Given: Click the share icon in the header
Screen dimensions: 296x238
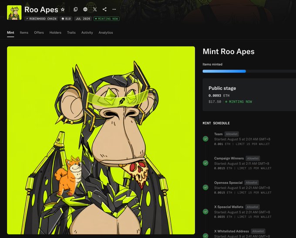Looking at the screenshot, I should point(104,9).
